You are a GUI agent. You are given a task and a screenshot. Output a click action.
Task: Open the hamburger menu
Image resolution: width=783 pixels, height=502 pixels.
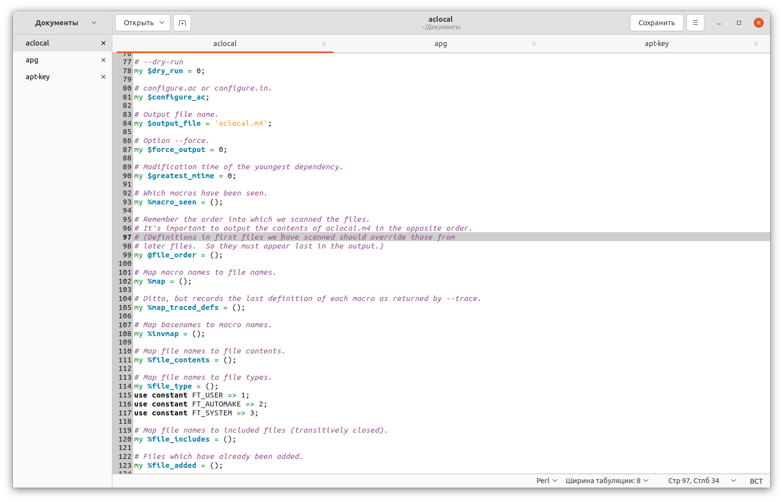695,23
